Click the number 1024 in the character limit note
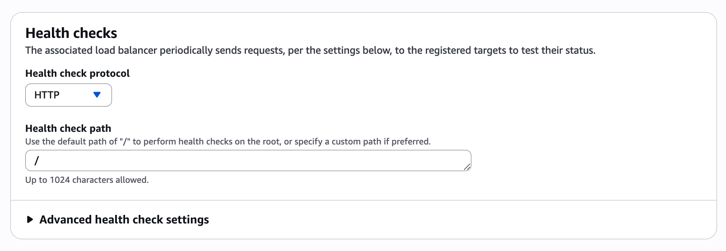Viewport: 726px width, 251px height. coord(60,180)
